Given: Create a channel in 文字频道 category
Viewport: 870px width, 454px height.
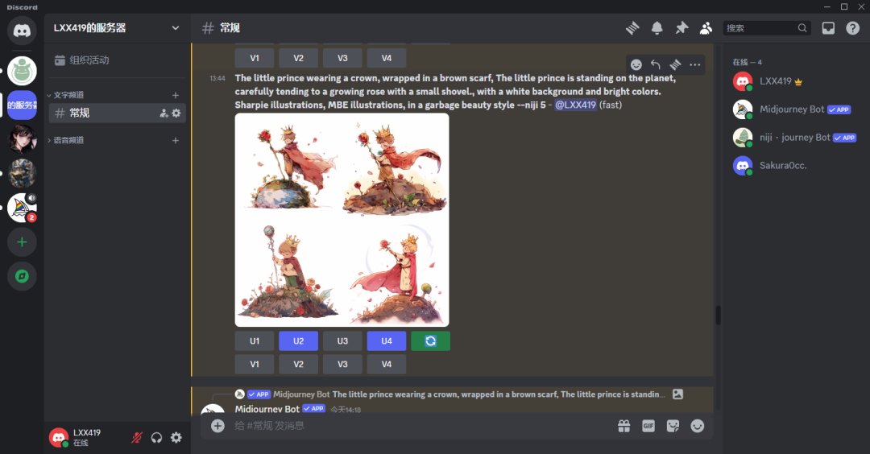Looking at the screenshot, I should point(176,95).
